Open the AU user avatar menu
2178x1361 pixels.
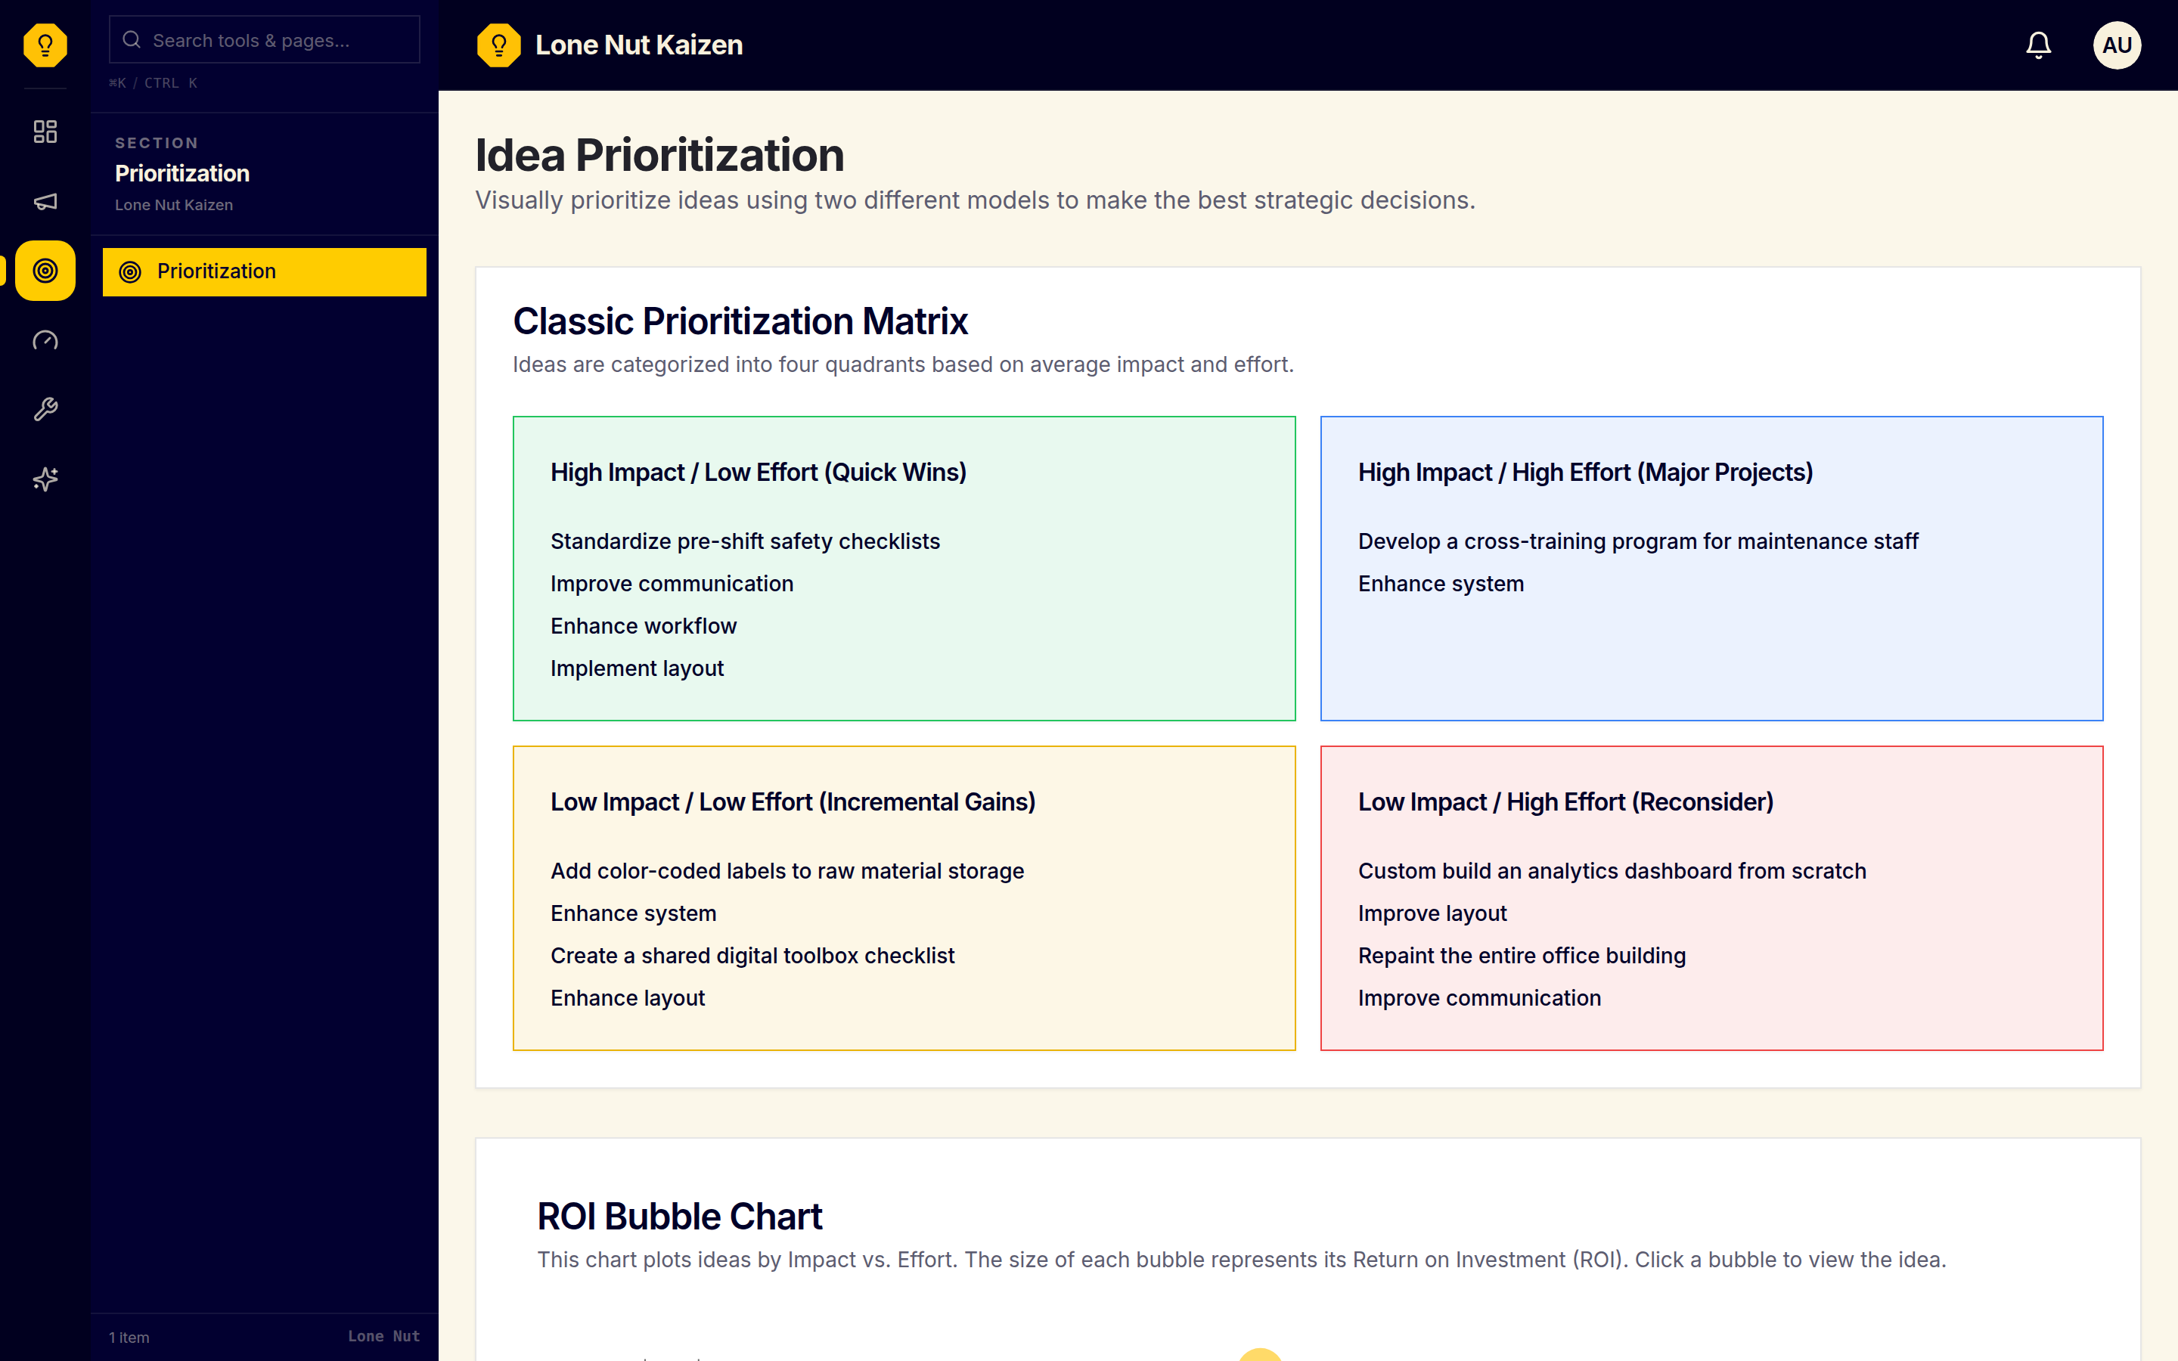click(x=2117, y=45)
